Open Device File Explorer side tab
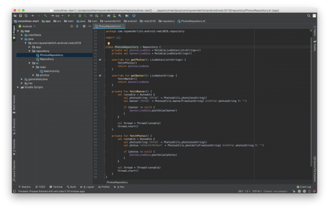This screenshot has height=209, width=329. click(315, 169)
